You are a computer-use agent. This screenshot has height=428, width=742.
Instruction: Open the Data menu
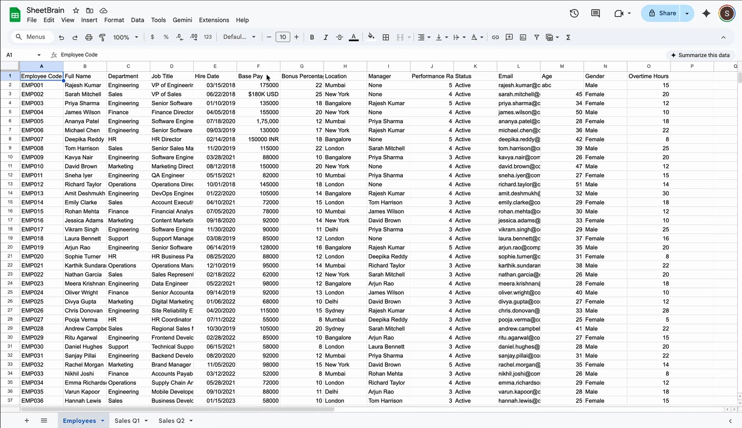pos(138,20)
